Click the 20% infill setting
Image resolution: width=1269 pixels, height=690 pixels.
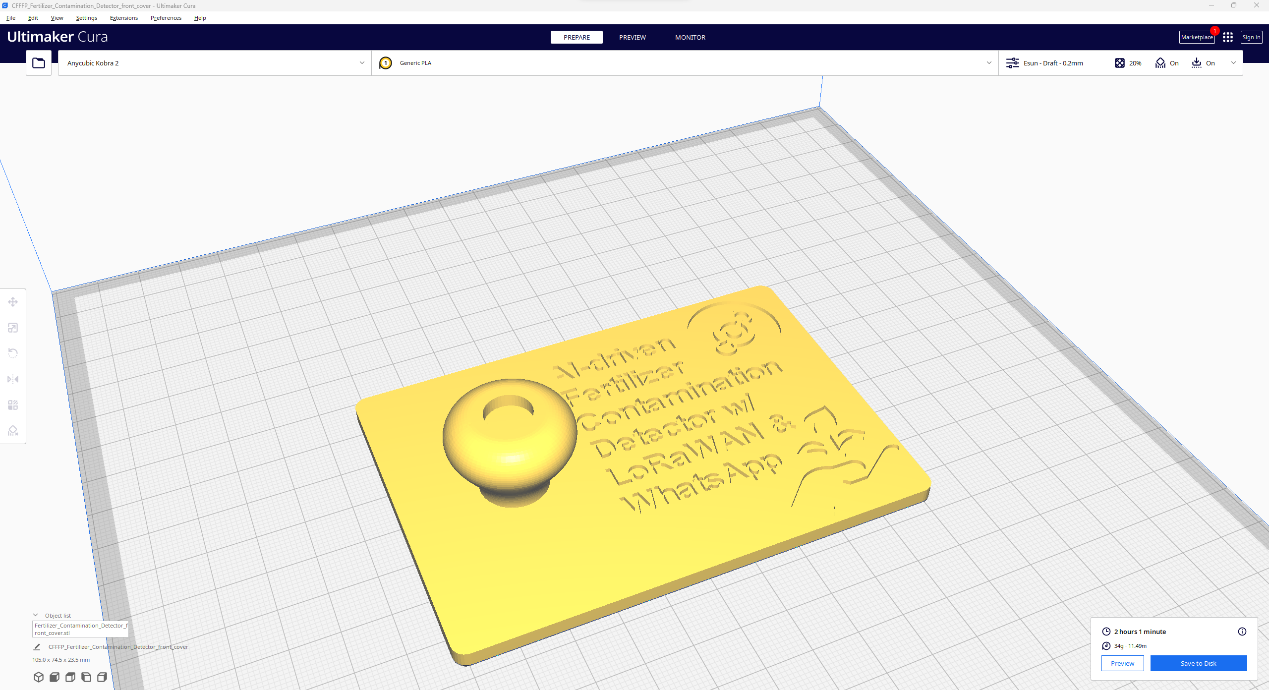point(1128,63)
